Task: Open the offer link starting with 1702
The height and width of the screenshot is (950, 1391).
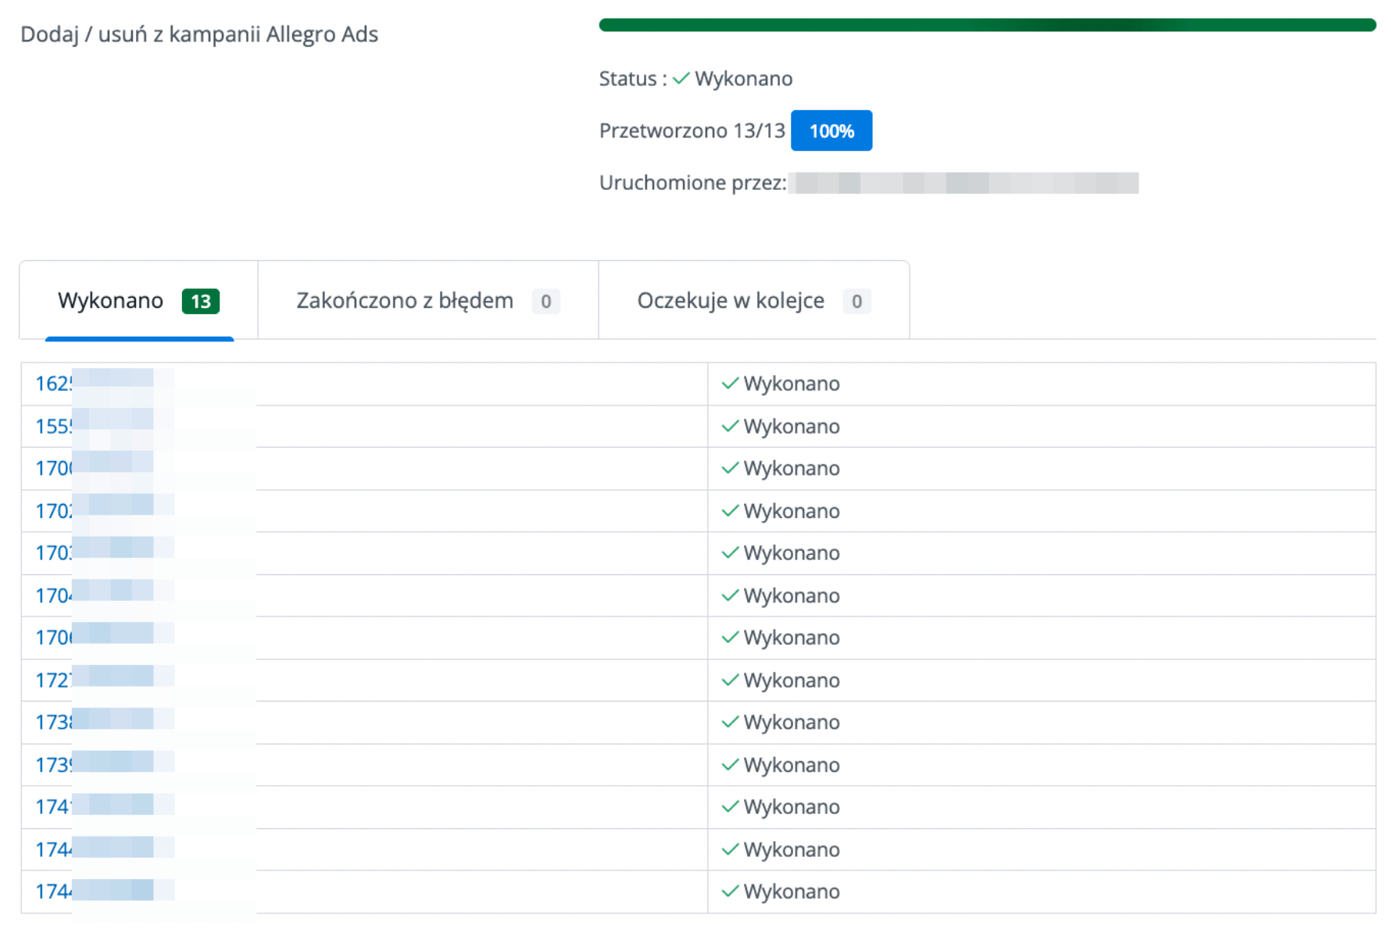Action: pos(54,511)
